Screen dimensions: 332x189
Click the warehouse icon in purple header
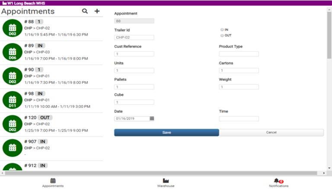[4, 3]
